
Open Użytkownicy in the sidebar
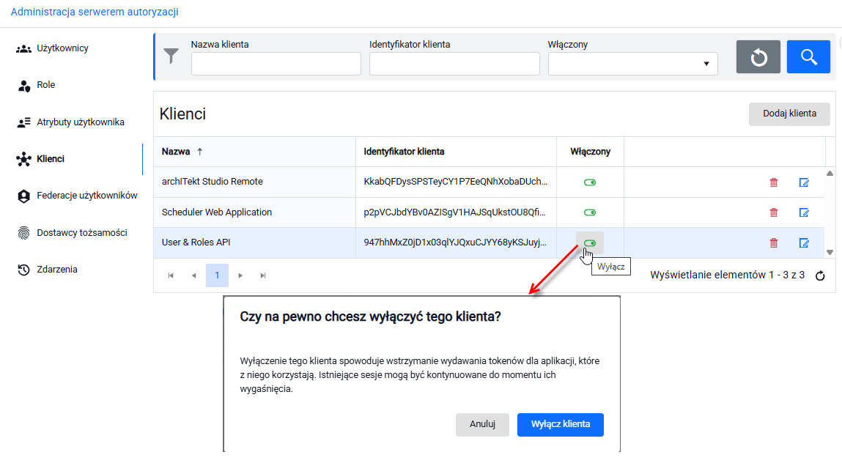pos(62,48)
